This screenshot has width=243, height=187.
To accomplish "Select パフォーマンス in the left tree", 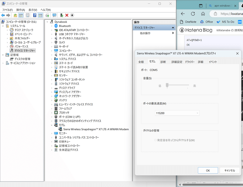I will click(21, 46).
